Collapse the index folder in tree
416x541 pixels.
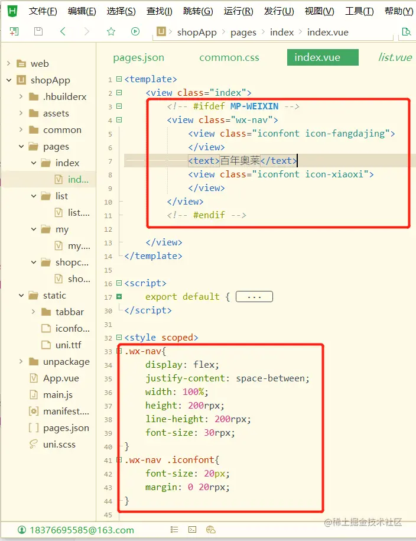tap(34, 163)
